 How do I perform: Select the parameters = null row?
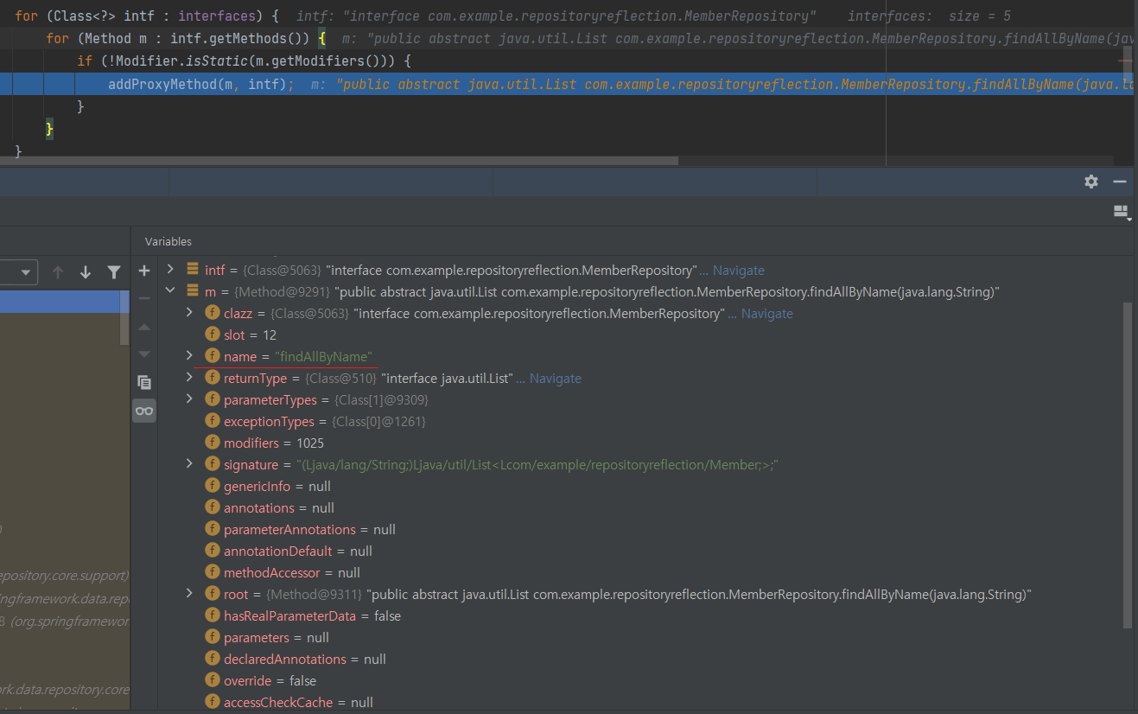[640, 637]
